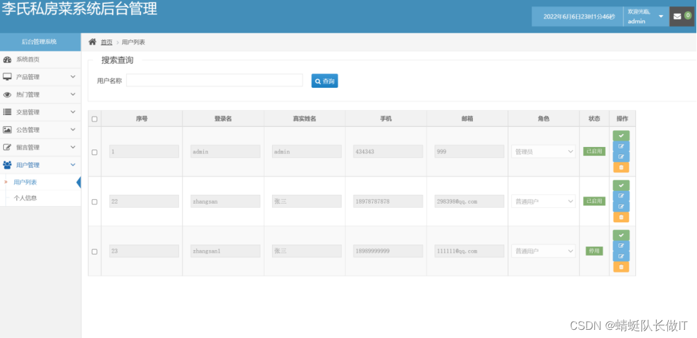Click the upper blue edit button in admin row
Image resolution: width=697 pixels, height=338 pixels.
621,146
